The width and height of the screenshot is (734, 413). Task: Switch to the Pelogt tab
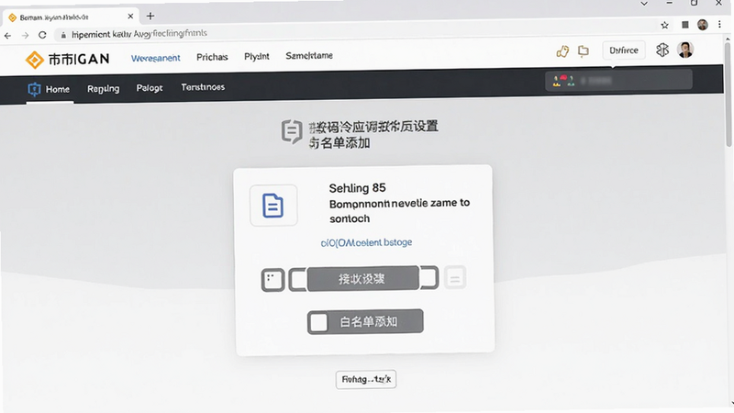click(x=150, y=87)
